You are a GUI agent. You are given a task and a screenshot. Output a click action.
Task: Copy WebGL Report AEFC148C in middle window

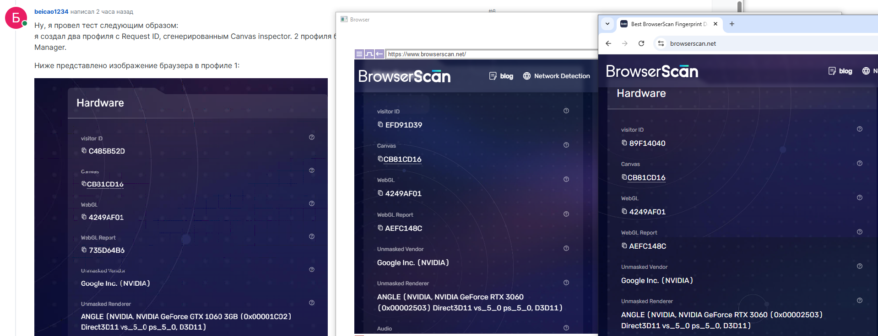click(380, 228)
